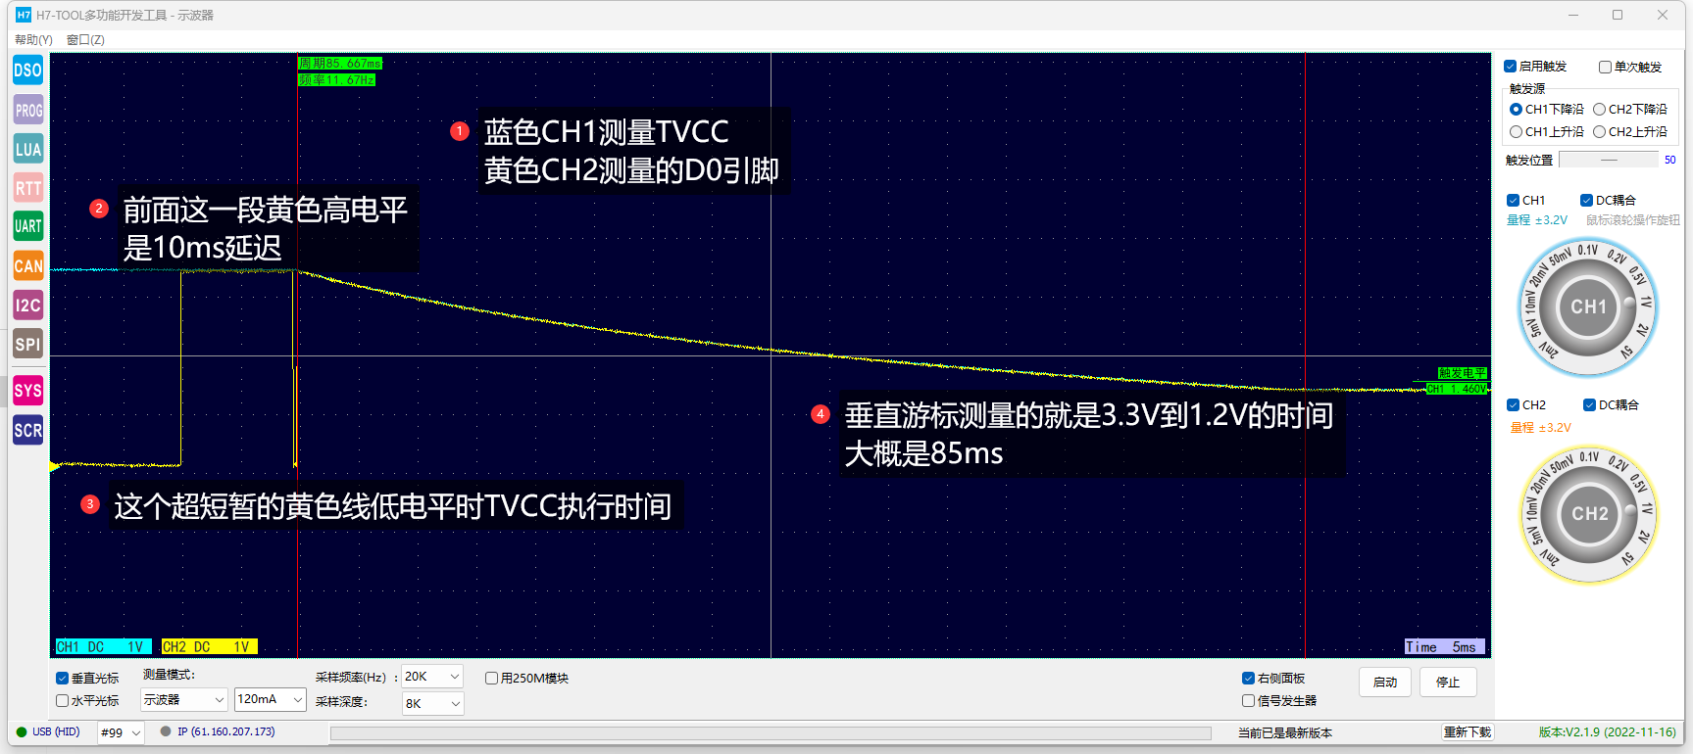This screenshot has height=754, width=1693.
Task: Click the CH1 1.460V trigger level marker
Action: coord(1457,389)
